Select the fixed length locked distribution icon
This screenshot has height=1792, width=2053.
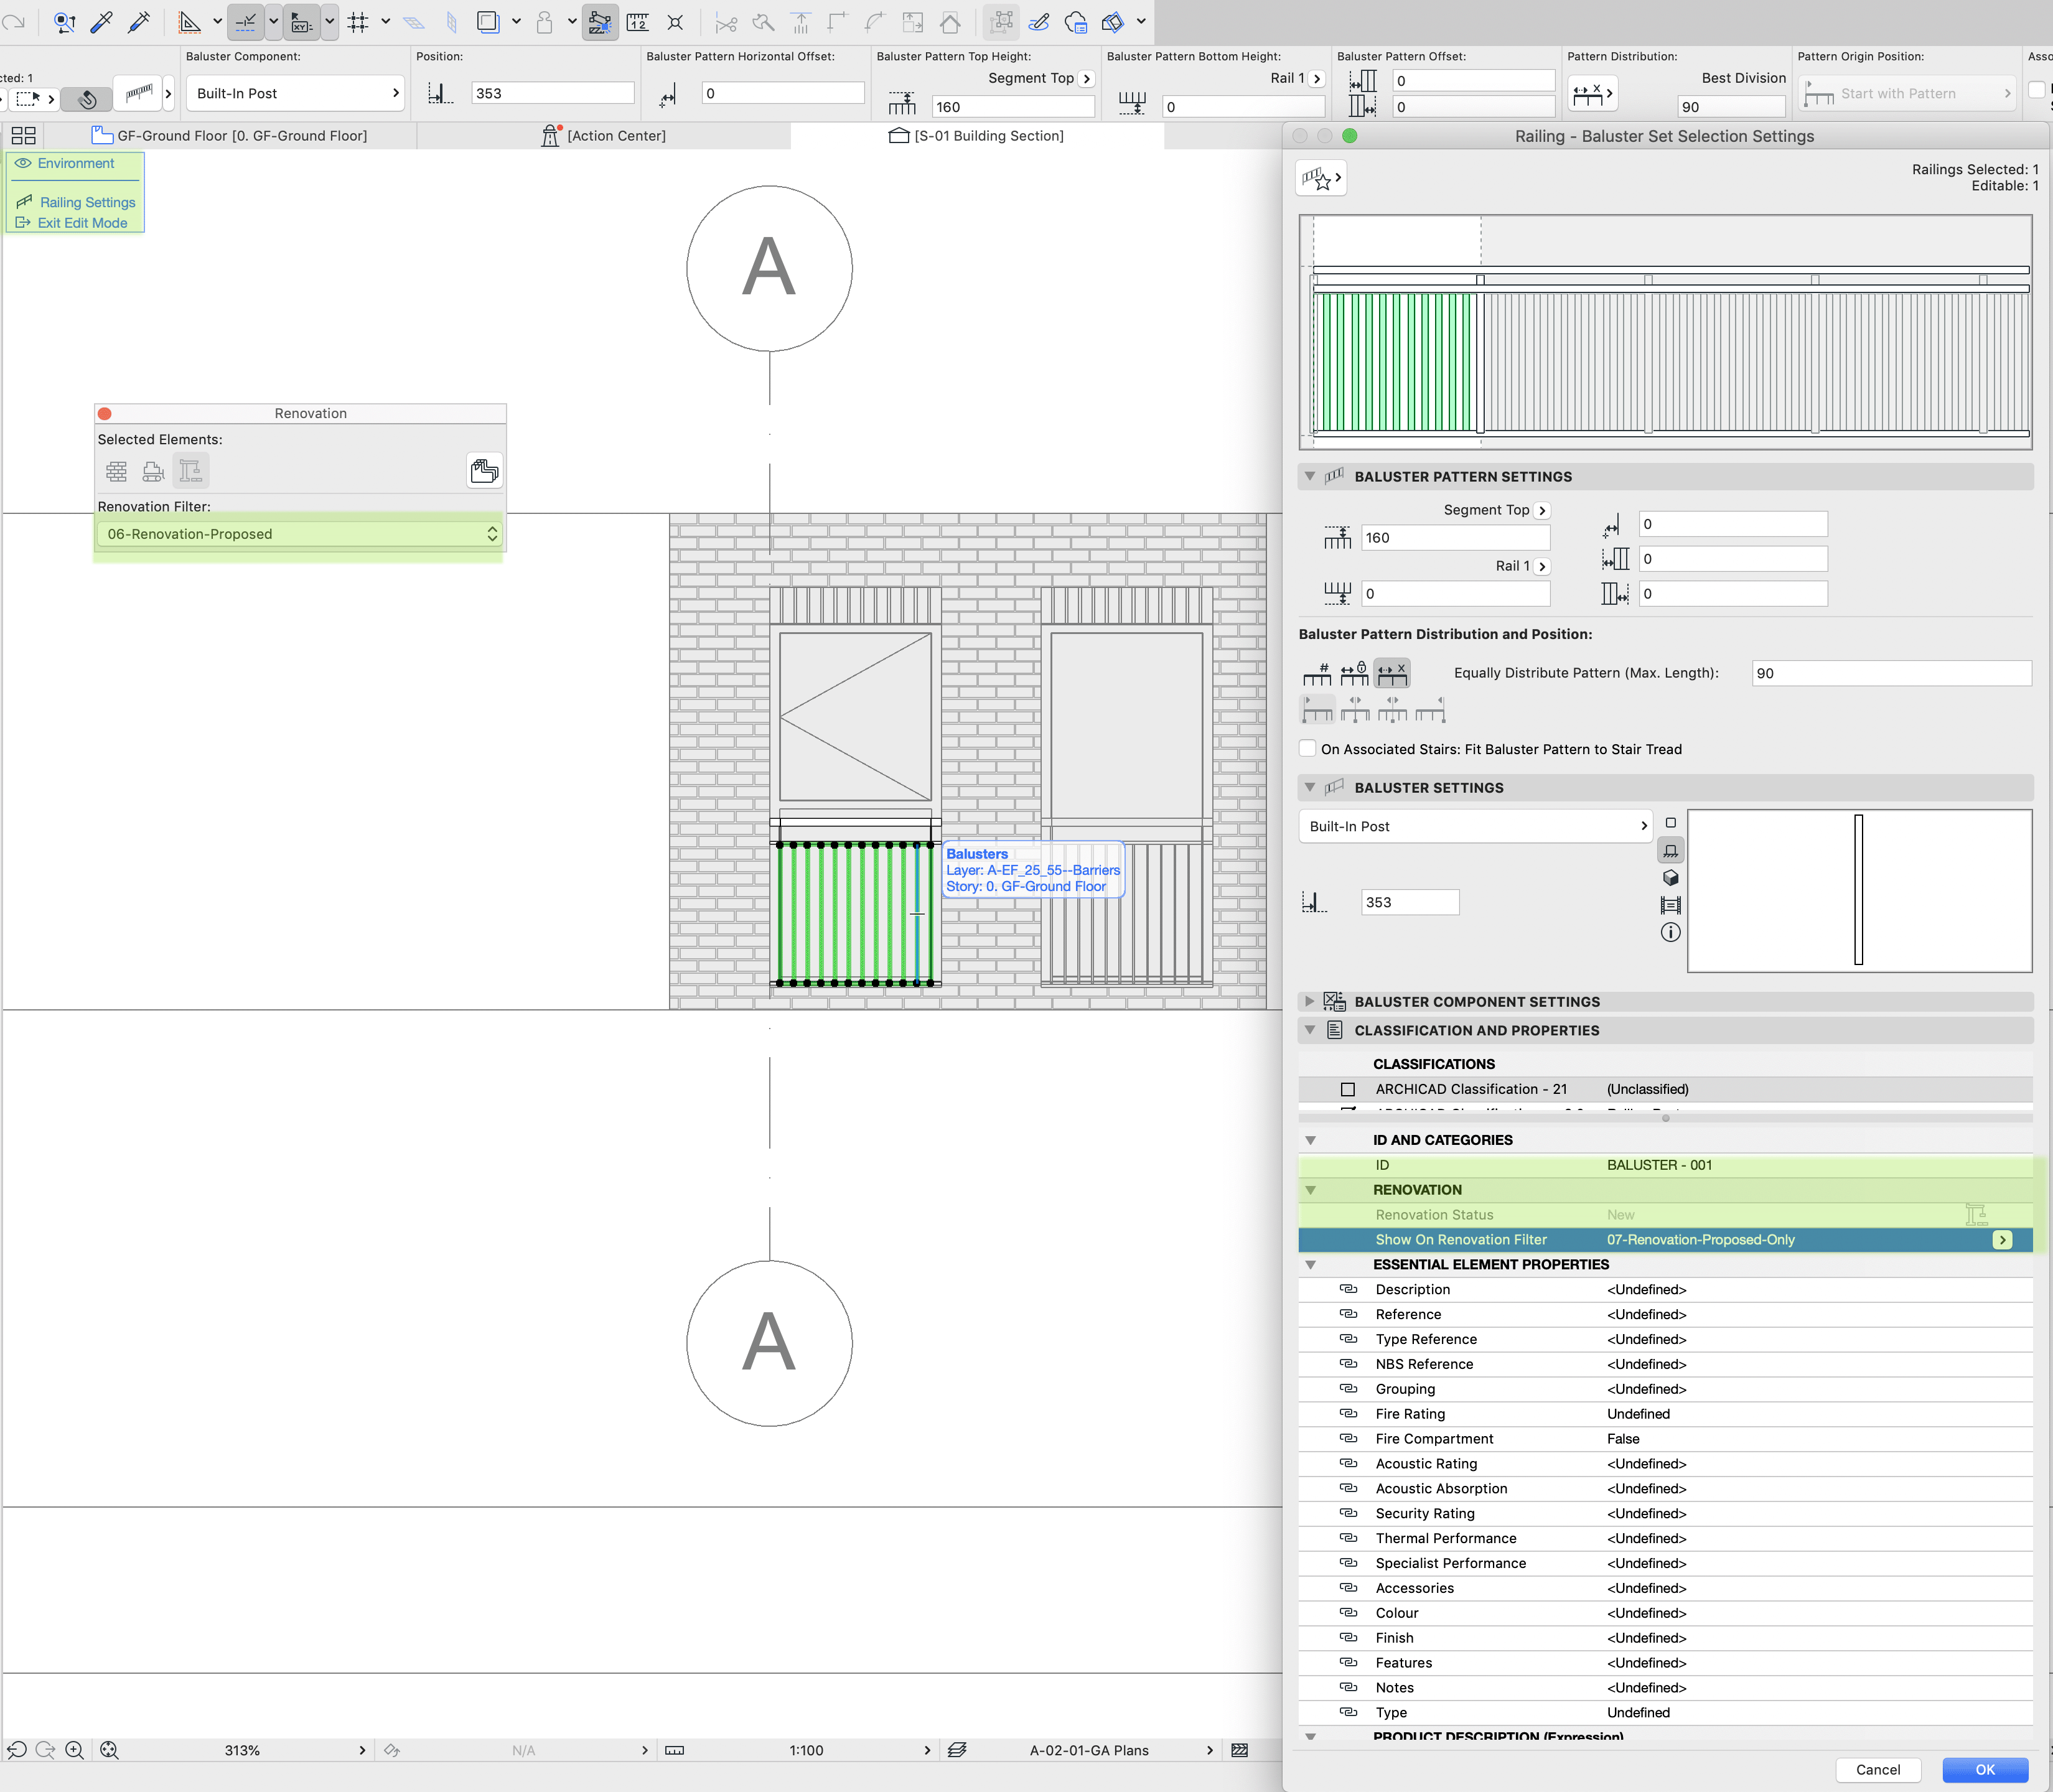1354,673
